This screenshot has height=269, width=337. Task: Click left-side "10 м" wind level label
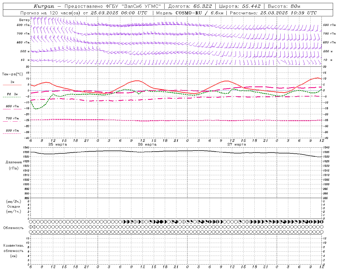(x=25, y=60)
